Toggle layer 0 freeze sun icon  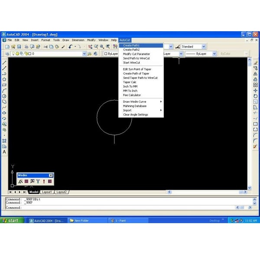(17, 54)
